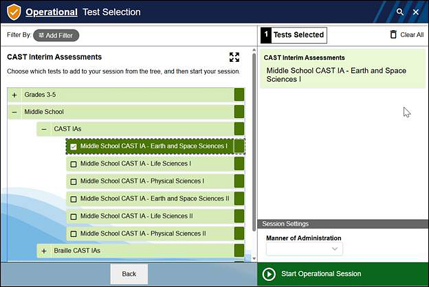Click the vertical scrollbar thumb of tree
Image resolution: width=429 pixels, height=287 pixels.
pos(254,142)
